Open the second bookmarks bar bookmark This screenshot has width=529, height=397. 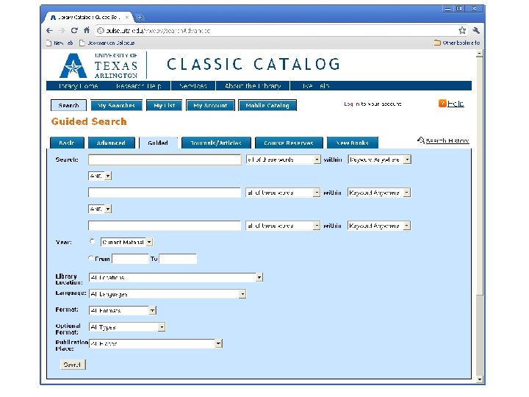click(x=107, y=43)
